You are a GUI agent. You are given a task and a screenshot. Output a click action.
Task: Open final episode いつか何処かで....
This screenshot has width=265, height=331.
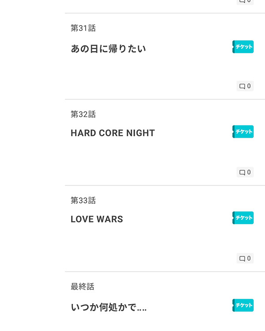click(109, 307)
